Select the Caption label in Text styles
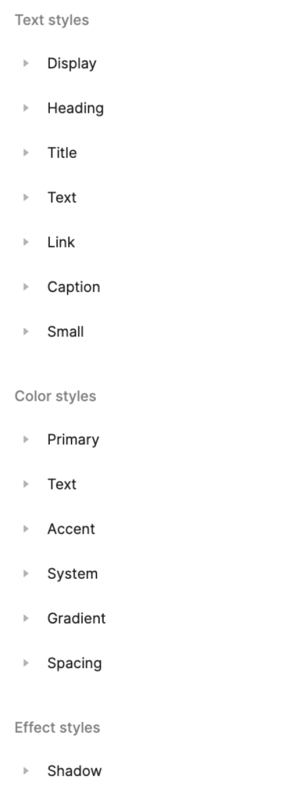The height and width of the screenshot is (801, 303). pos(73,287)
